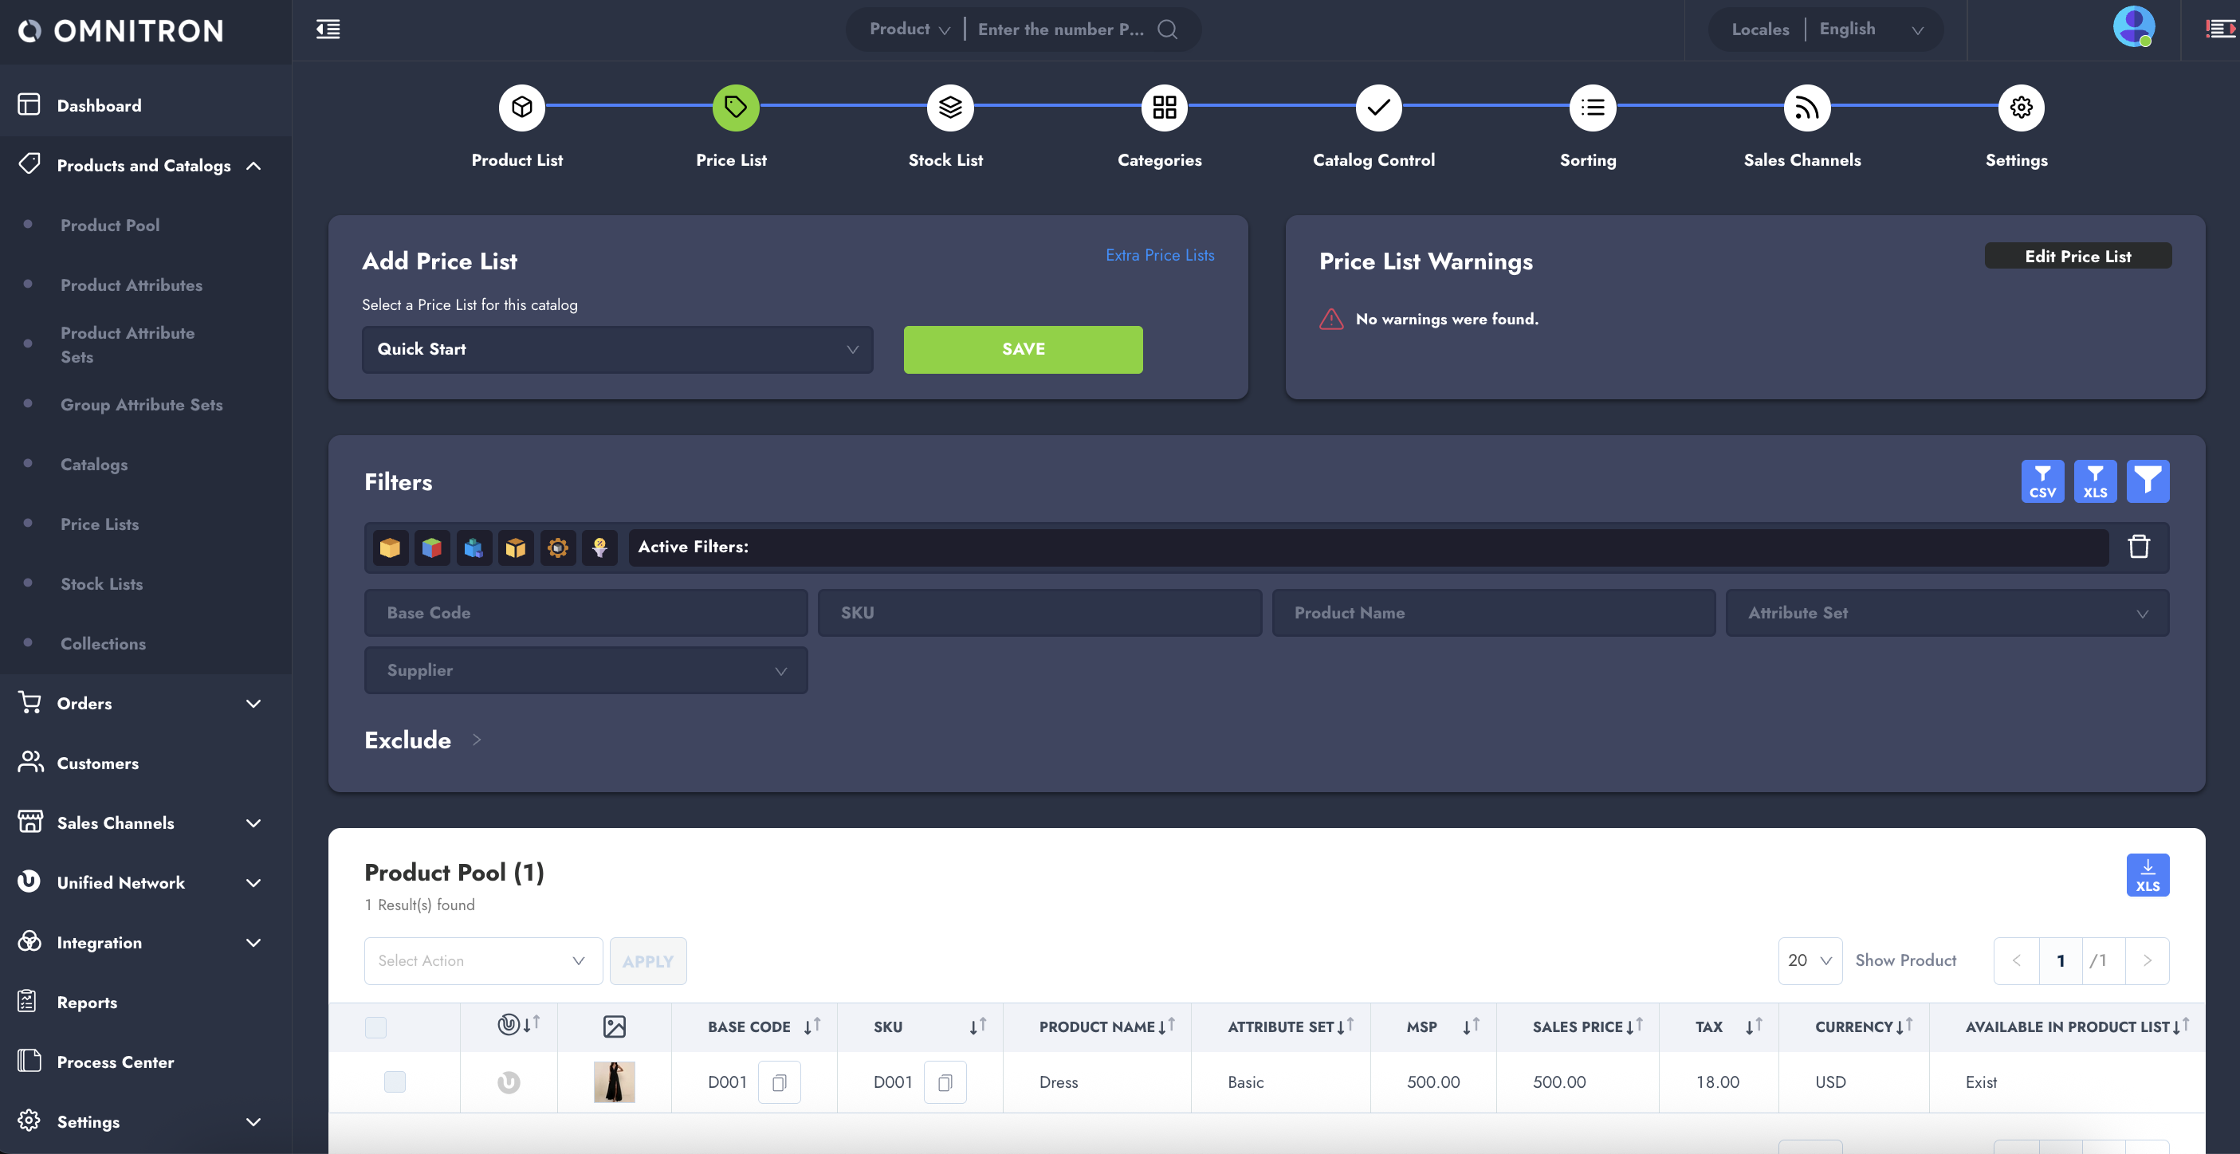Click the CSV filter export icon
The width and height of the screenshot is (2240, 1154).
point(2042,481)
